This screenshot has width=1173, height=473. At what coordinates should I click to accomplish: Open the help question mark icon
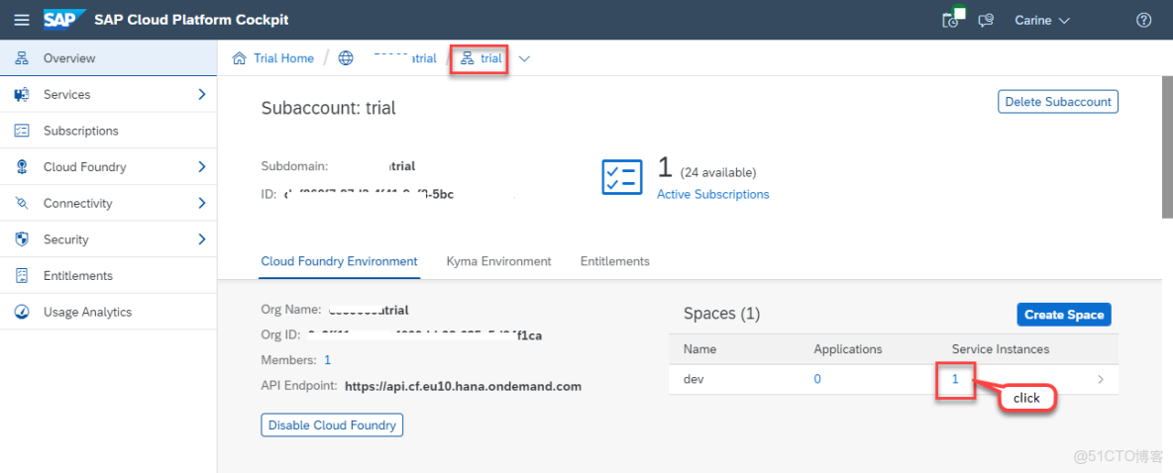1143,20
